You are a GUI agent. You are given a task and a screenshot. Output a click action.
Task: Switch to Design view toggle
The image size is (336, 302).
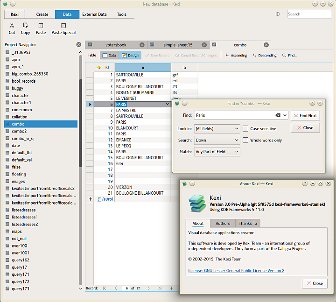[x=130, y=56]
